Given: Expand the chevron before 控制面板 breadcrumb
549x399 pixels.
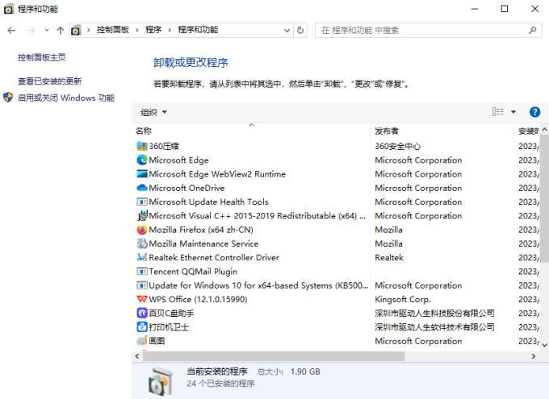Looking at the screenshot, I should 89,31.
